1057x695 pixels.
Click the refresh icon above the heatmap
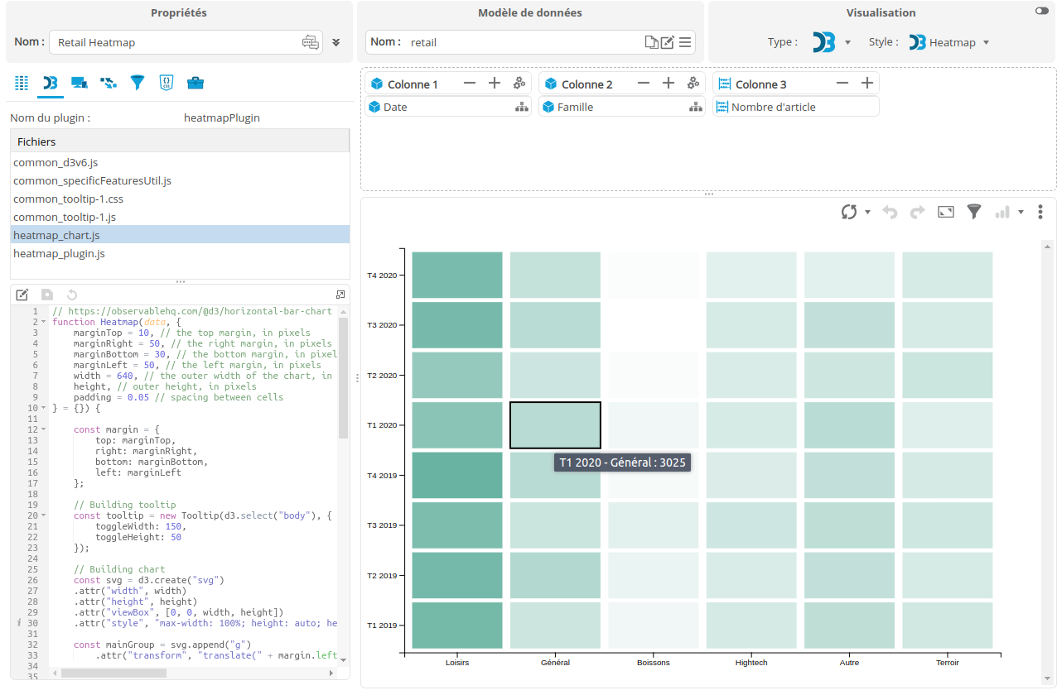pyautogui.click(x=849, y=212)
